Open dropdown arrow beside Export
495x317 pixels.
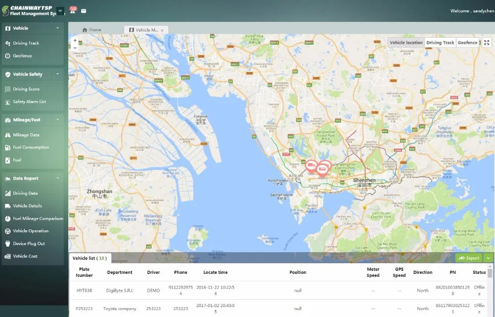[488, 258]
